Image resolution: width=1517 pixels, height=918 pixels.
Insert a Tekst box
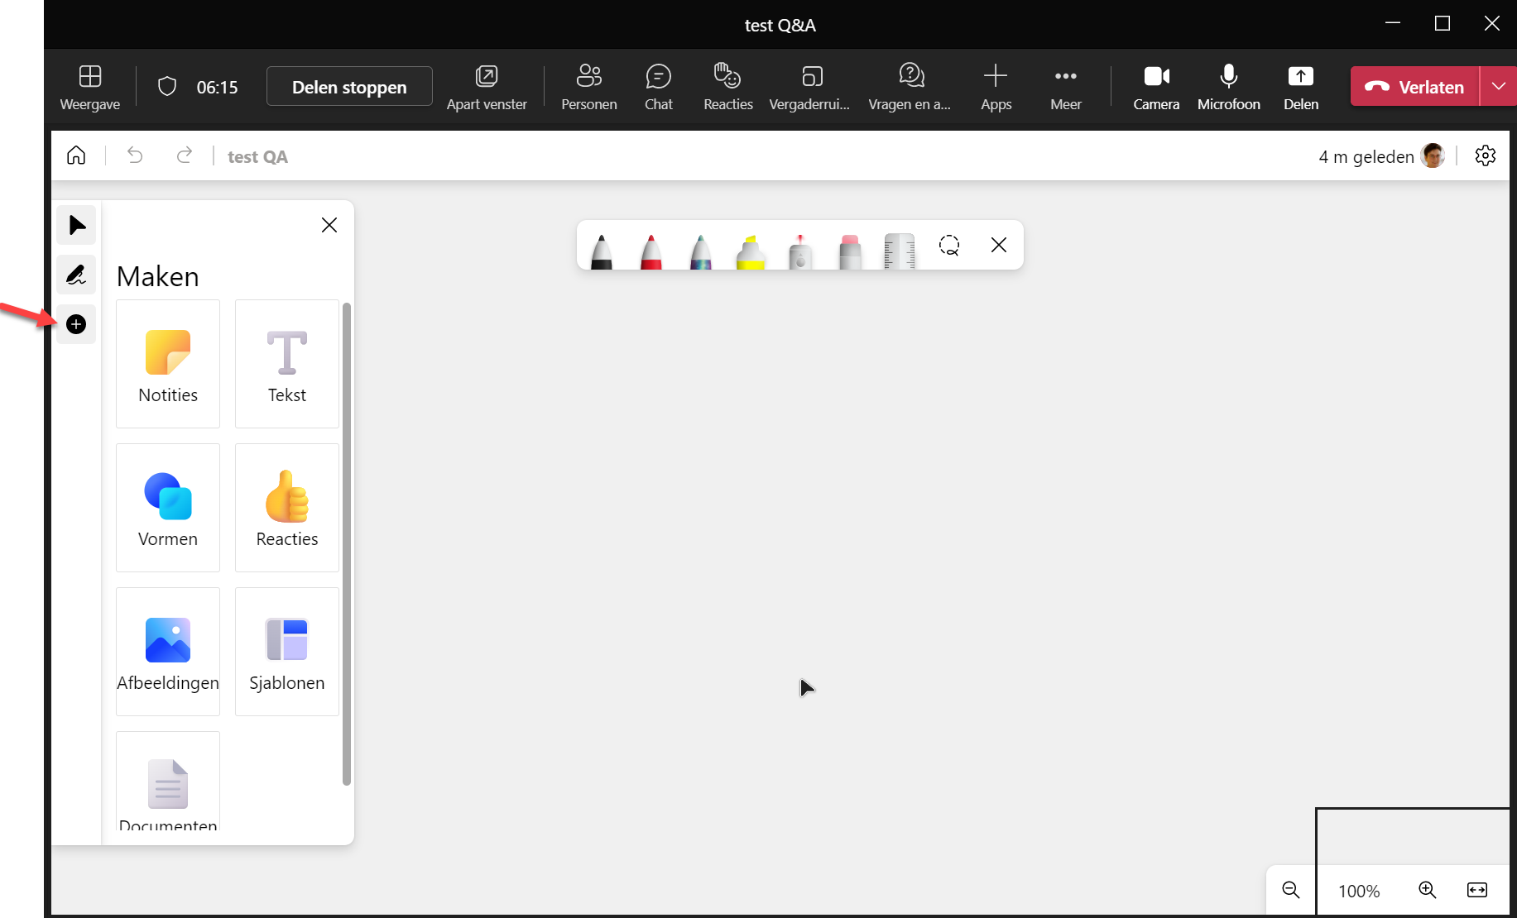[287, 364]
